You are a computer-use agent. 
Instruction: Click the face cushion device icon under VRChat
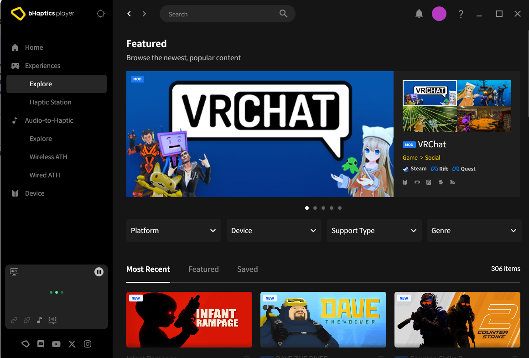click(429, 182)
